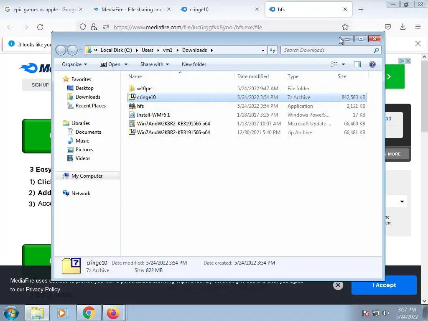Image resolution: width=428 pixels, height=321 pixels.
Task: Select the w10pe folder icon
Action: point(132,89)
